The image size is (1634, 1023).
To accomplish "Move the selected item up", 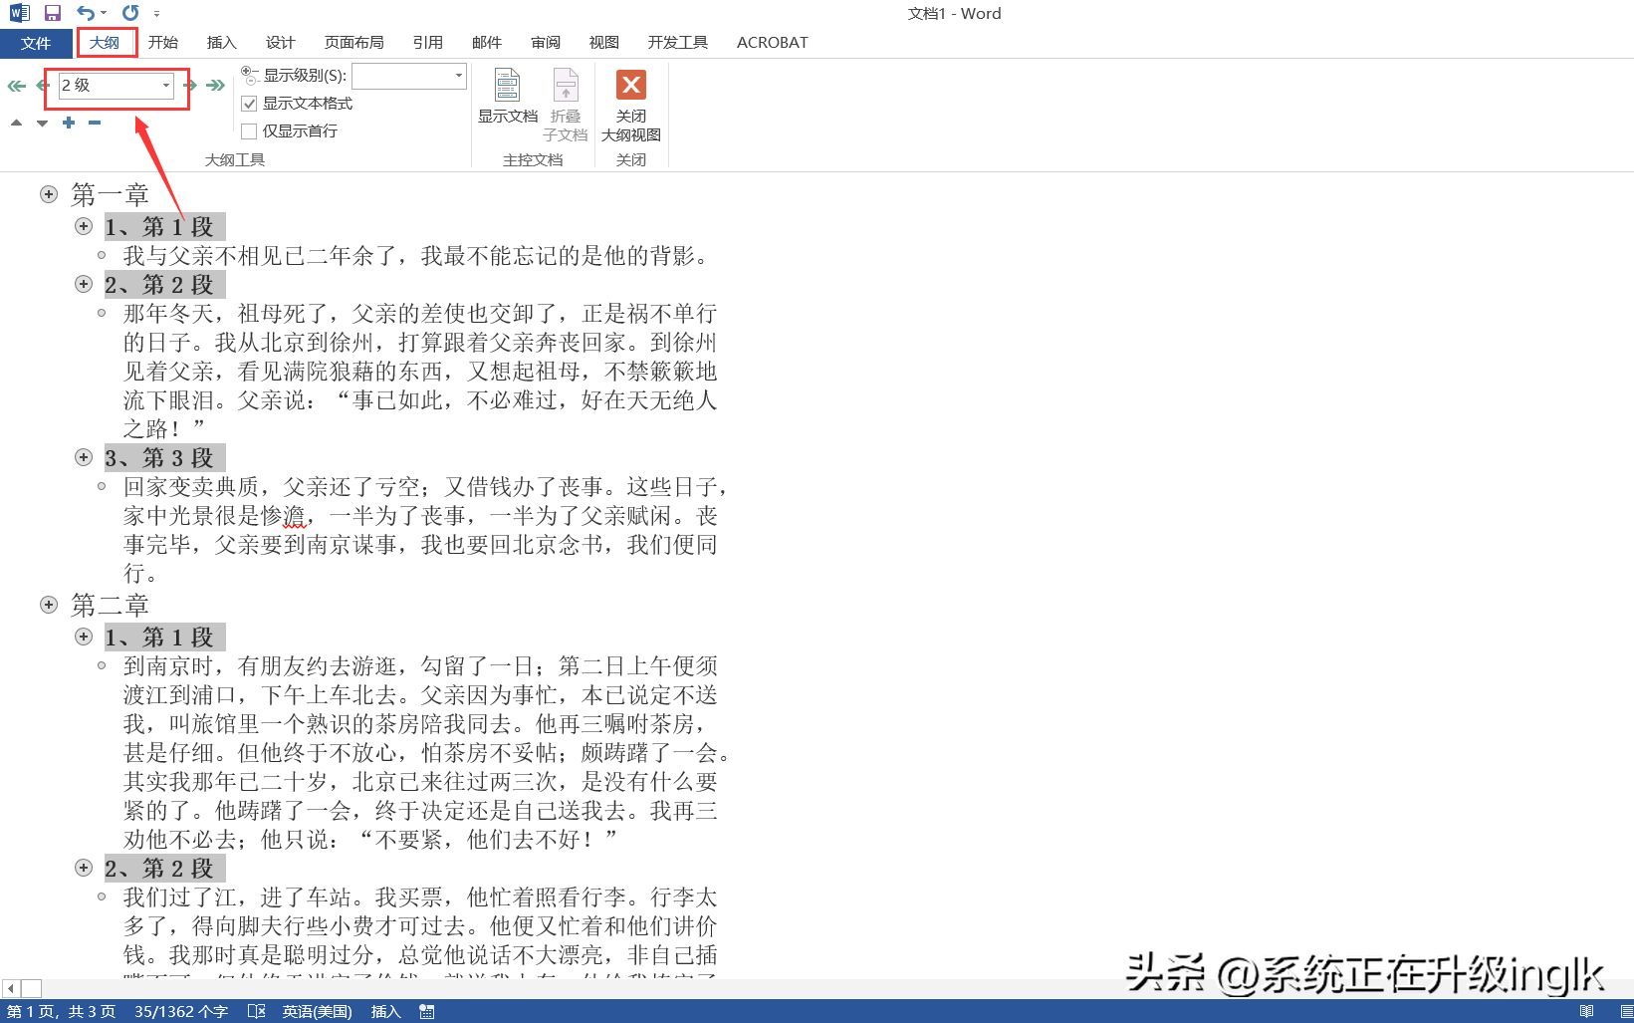I will (x=16, y=123).
